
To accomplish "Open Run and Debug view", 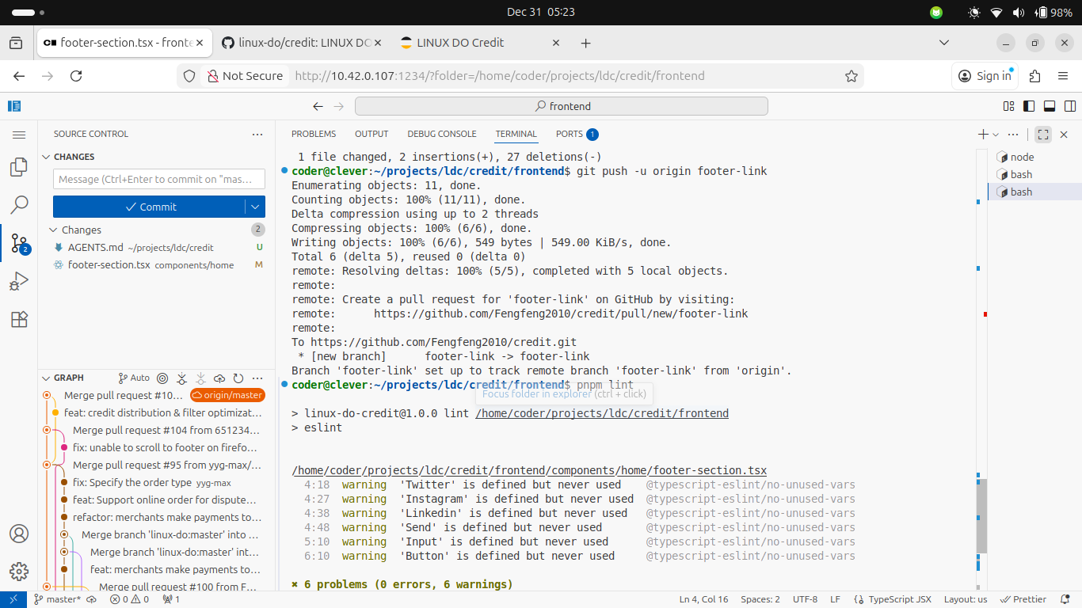I will [19, 282].
